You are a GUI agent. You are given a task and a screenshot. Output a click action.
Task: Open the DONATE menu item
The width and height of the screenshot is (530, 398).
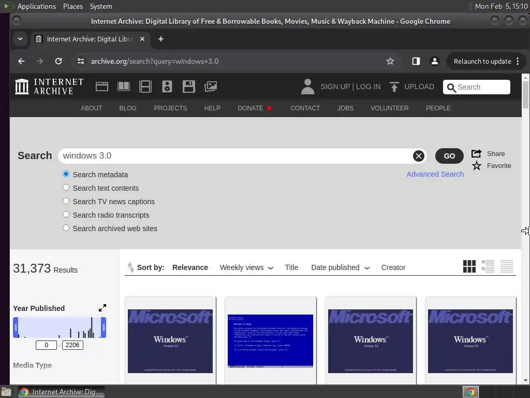pyautogui.click(x=255, y=108)
